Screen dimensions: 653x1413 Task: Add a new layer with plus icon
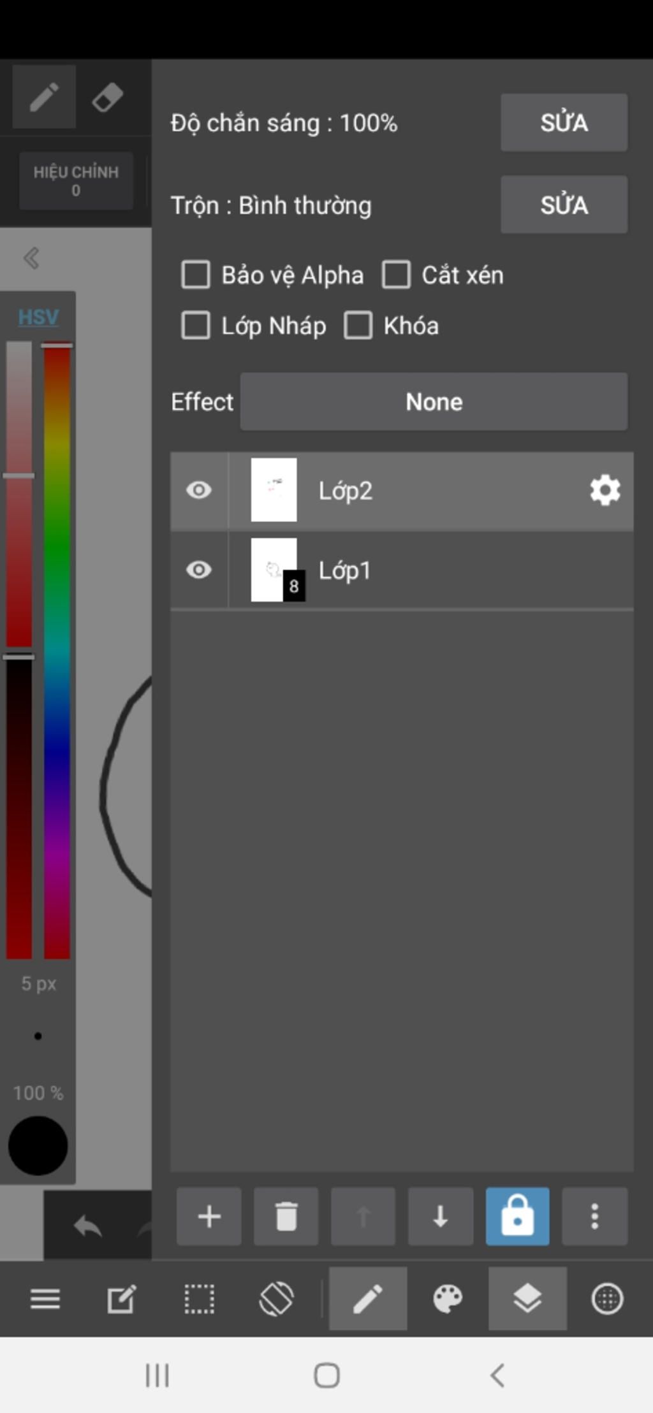click(x=209, y=1216)
